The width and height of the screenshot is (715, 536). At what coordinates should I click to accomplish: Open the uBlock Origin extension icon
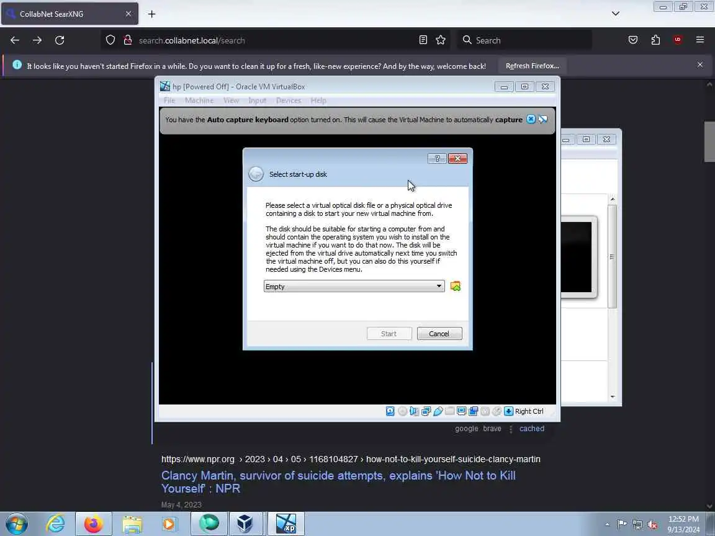click(x=678, y=40)
